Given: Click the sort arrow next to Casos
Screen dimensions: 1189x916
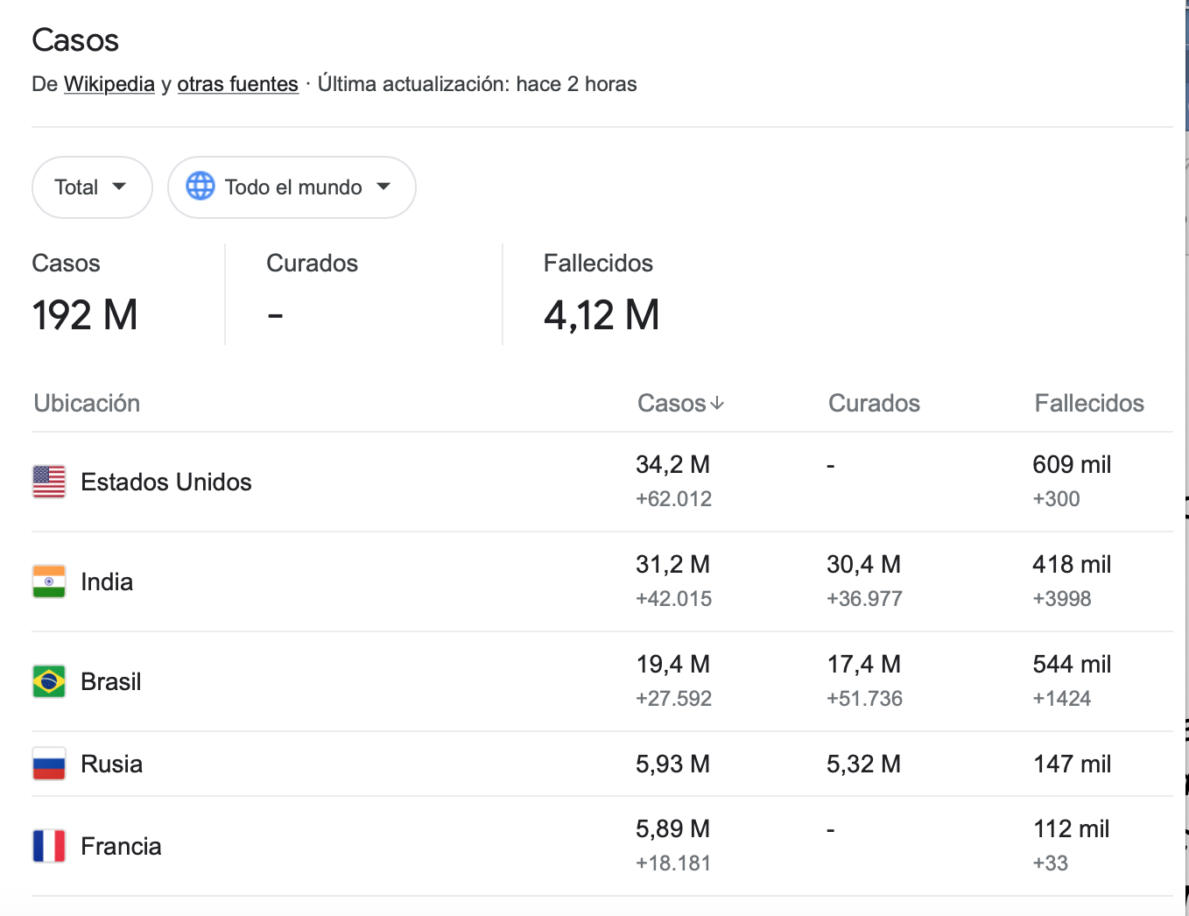Looking at the screenshot, I should [x=717, y=403].
